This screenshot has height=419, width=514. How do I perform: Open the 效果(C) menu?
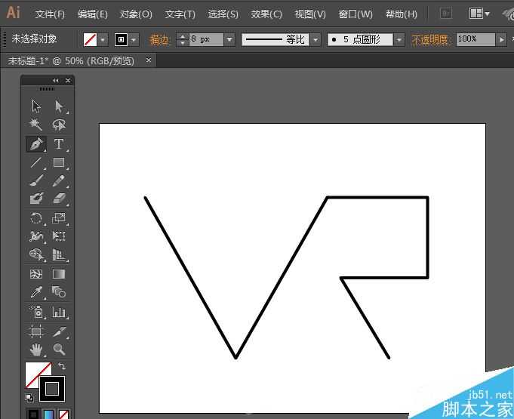coord(266,14)
